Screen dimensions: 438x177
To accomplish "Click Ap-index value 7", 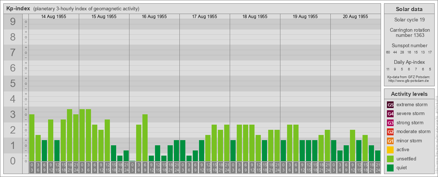I will (416, 69).
